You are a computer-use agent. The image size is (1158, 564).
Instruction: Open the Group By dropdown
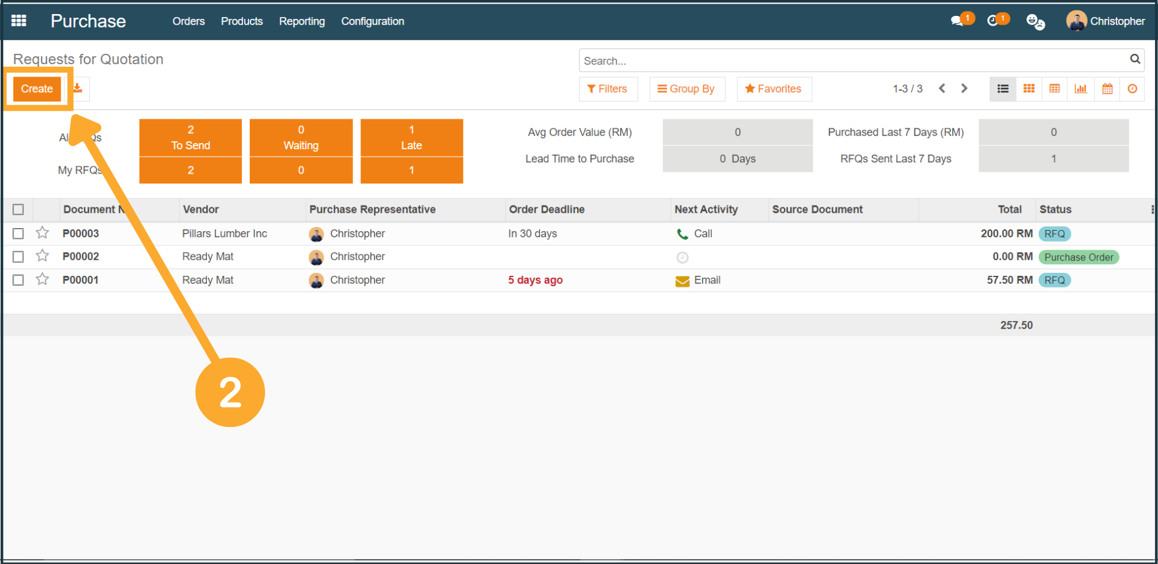686,89
